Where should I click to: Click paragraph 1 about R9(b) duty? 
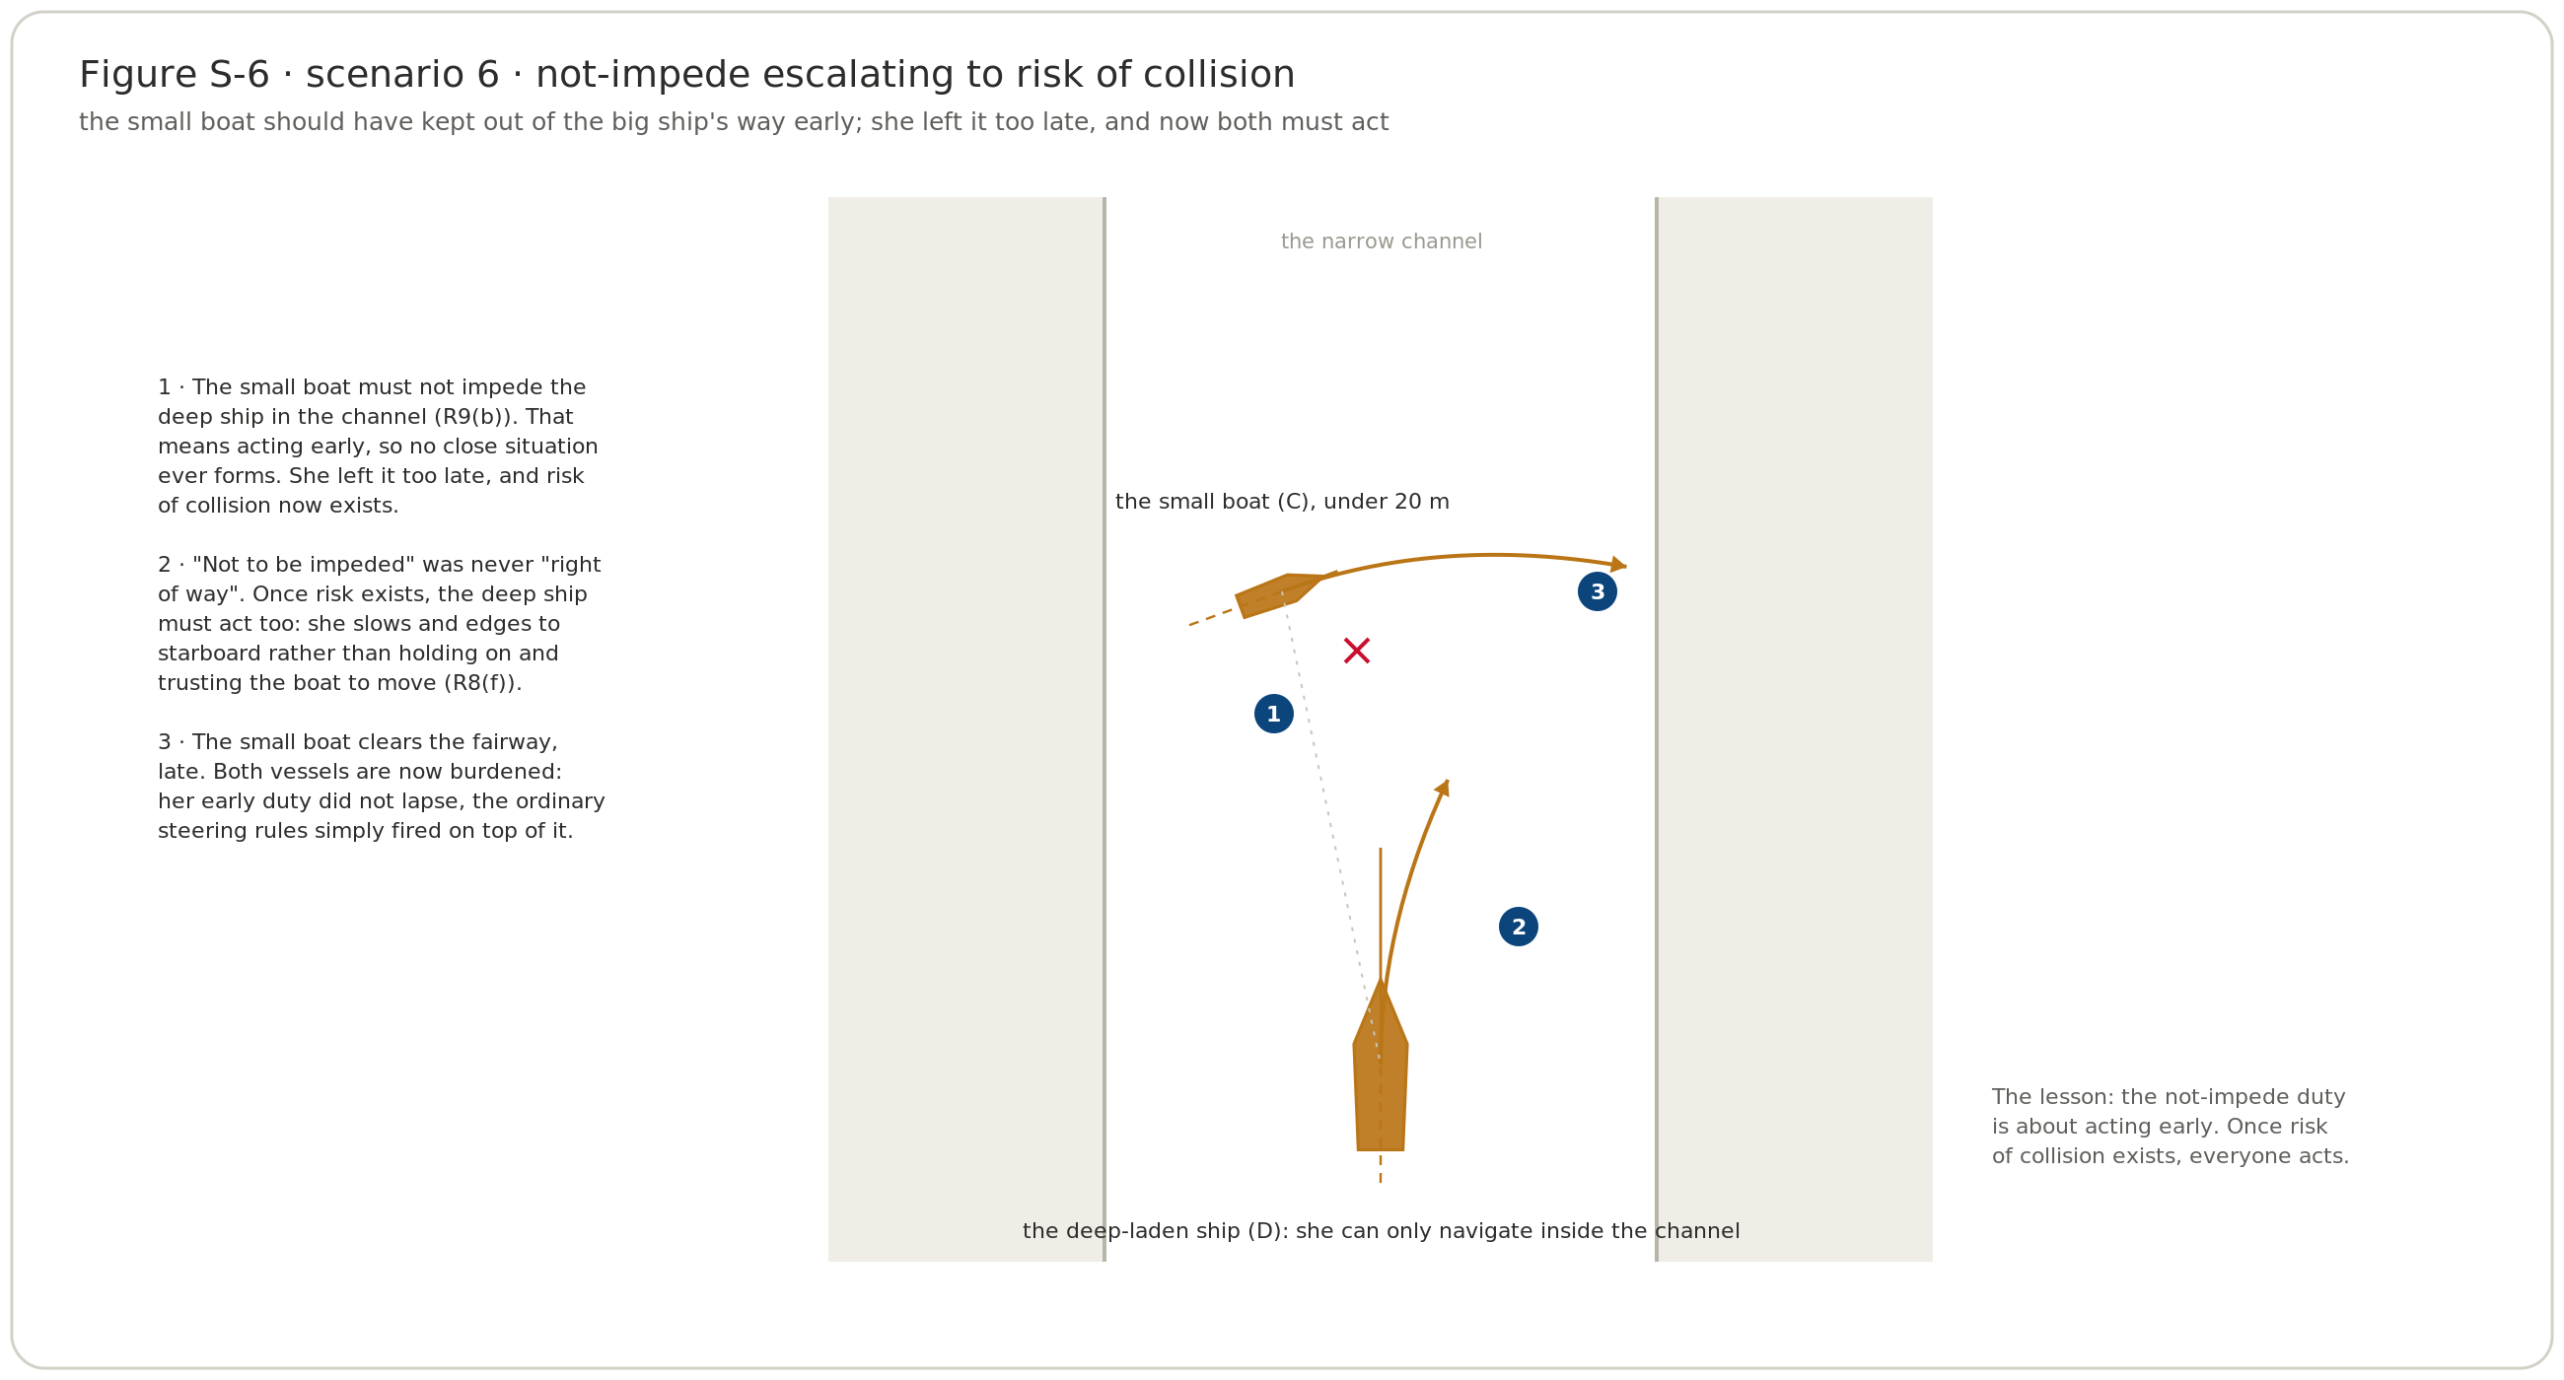[x=379, y=447]
